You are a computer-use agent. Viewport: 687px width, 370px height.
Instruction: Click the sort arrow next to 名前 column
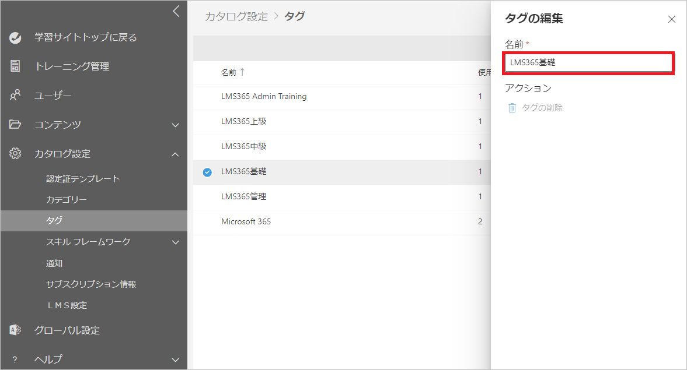(242, 72)
